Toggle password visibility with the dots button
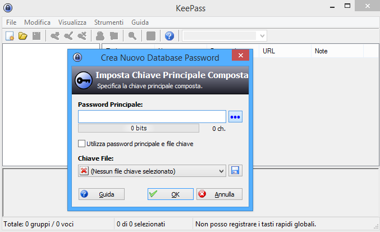380x232 pixels. (x=235, y=117)
